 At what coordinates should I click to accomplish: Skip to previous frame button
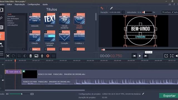pos(134,56)
